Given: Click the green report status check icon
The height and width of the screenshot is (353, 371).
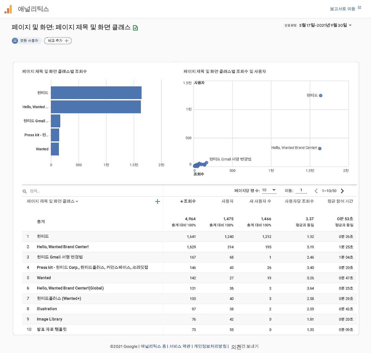Looking at the screenshot, I should [135, 28].
